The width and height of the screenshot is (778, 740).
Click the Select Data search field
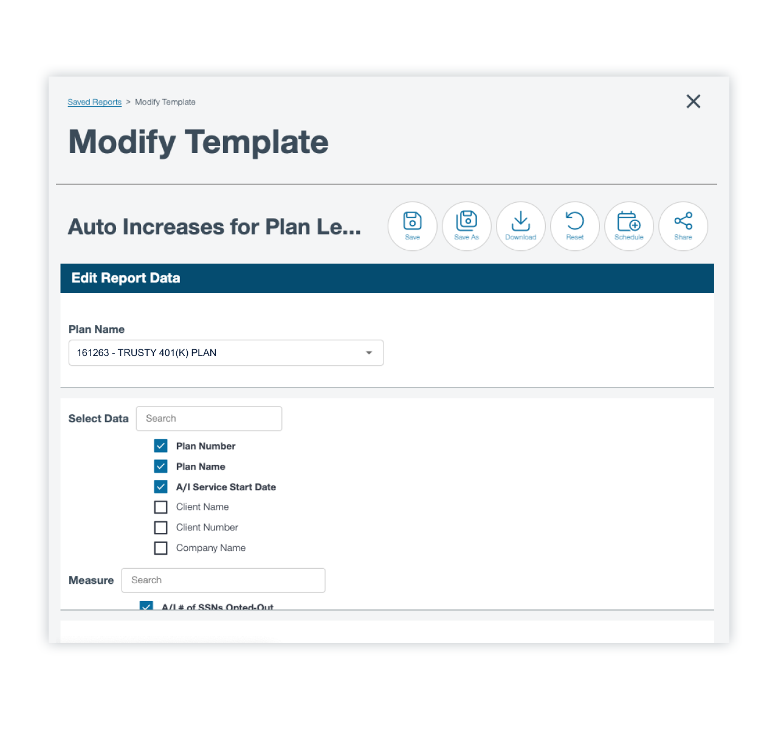[208, 419]
